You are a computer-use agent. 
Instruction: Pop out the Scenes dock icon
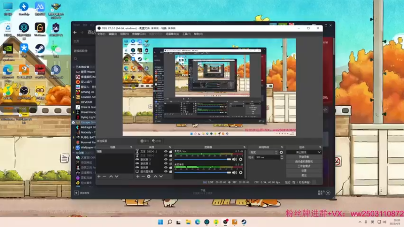131,147
